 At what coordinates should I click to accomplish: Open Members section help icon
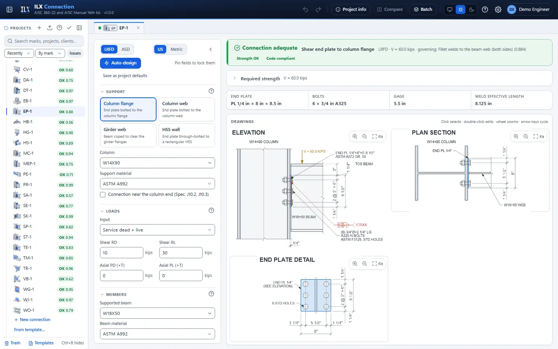tap(211, 294)
